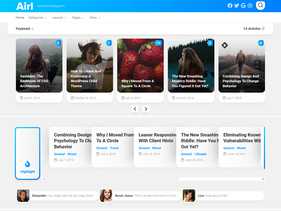The width and height of the screenshot is (281, 211).
Task: Open the Twitter social icon
Action: click(x=237, y=5)
